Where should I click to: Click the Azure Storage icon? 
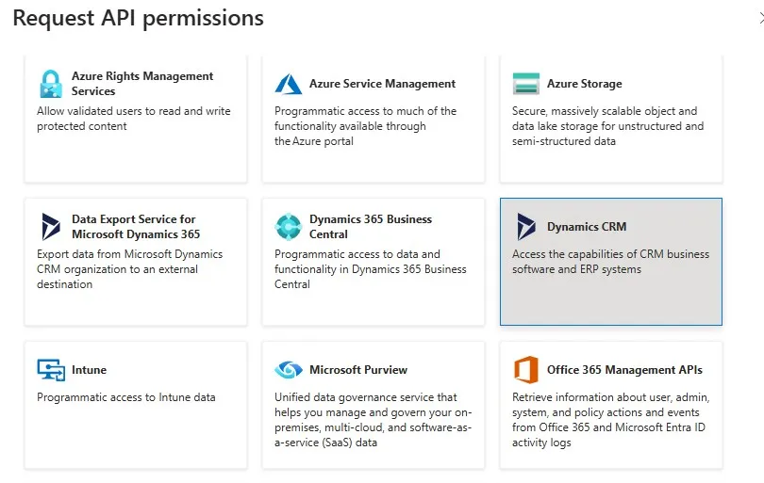coord(525,84)
